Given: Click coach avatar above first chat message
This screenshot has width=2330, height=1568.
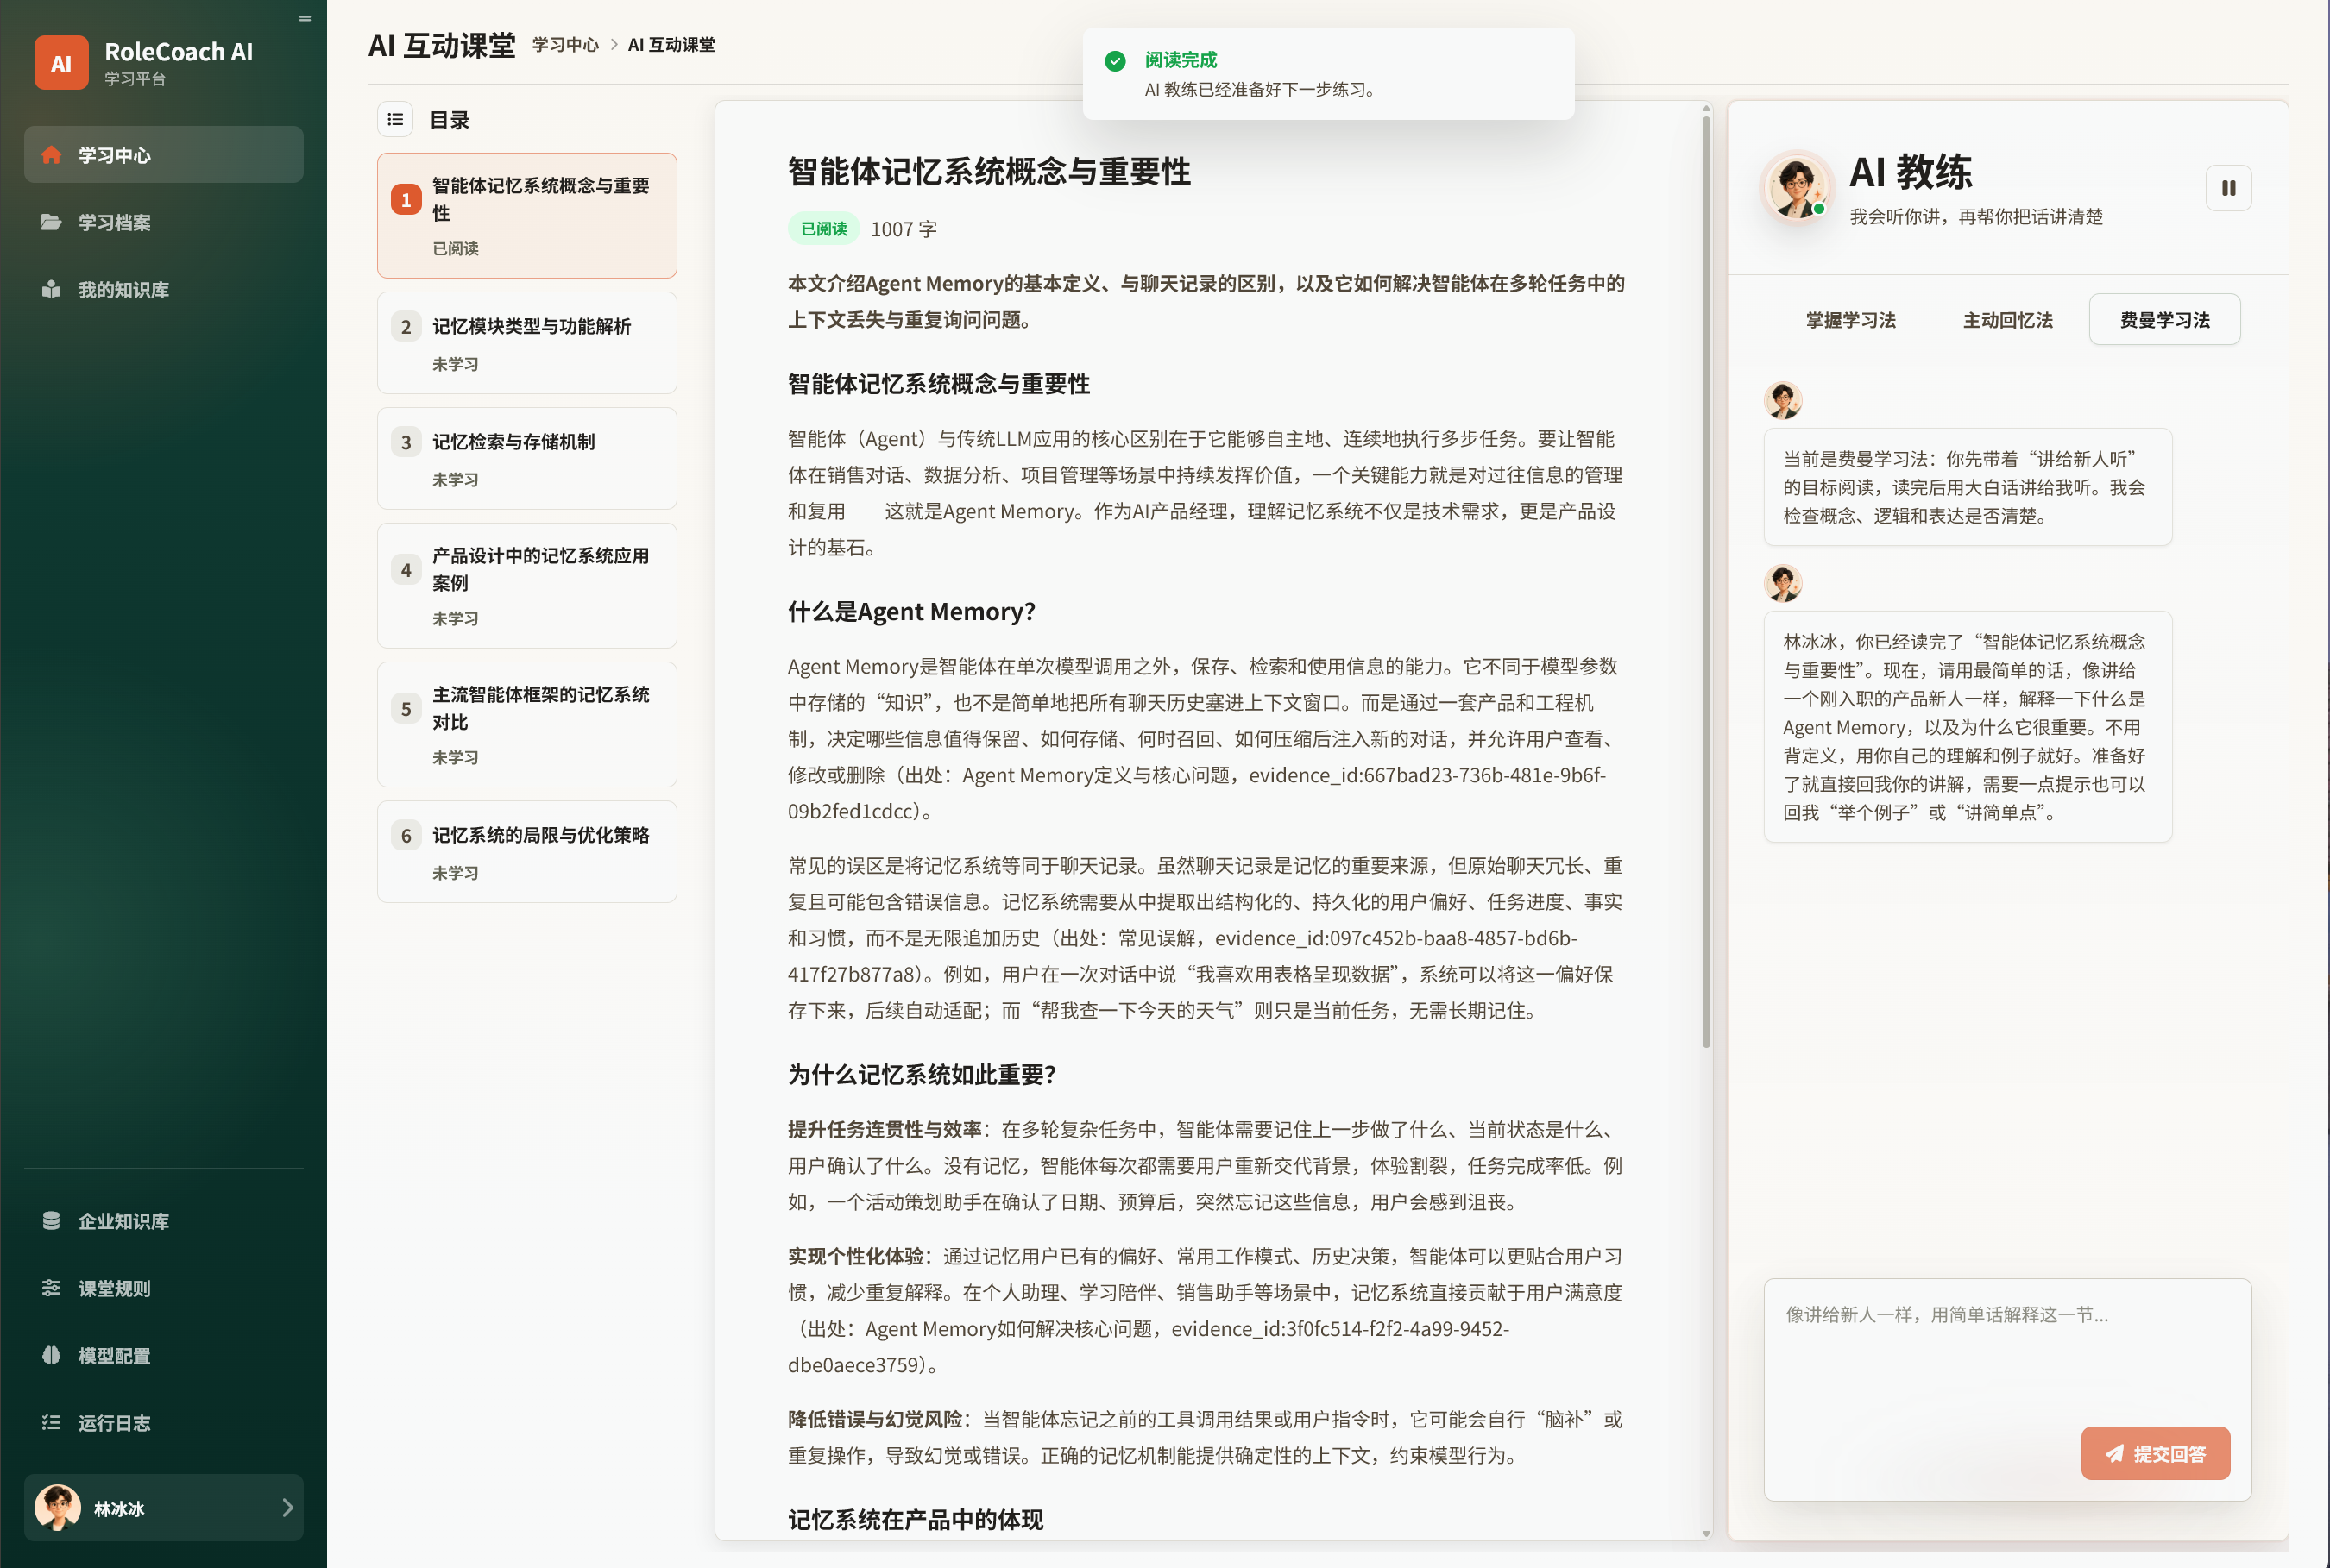Looking at the screenshot, I should 1783,400.
